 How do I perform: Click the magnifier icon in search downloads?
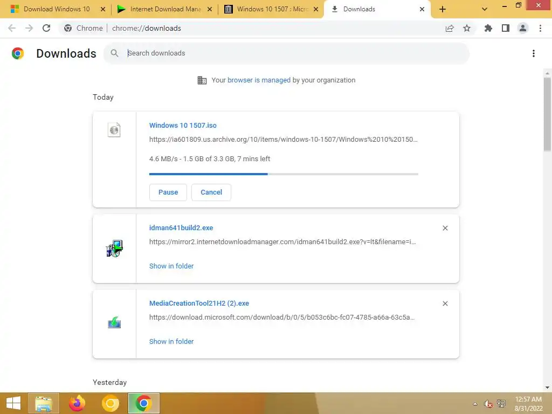click(x=114, y=53)
